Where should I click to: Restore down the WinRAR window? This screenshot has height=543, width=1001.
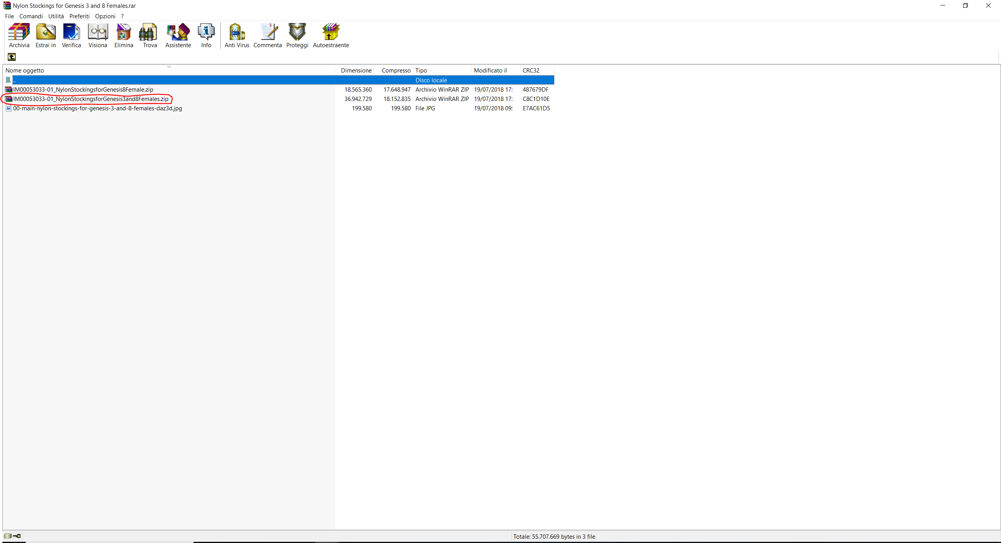966,5
